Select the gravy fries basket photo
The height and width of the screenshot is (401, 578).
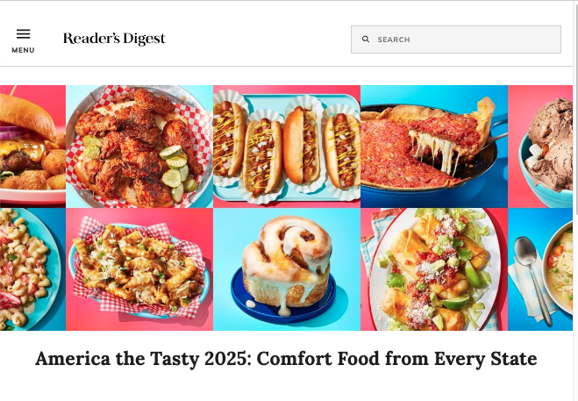pyautogui.click(x=139, y=269)
